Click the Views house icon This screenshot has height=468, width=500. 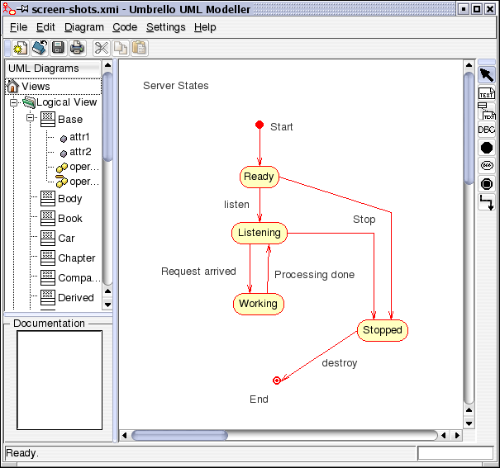(x=12, y=86)
